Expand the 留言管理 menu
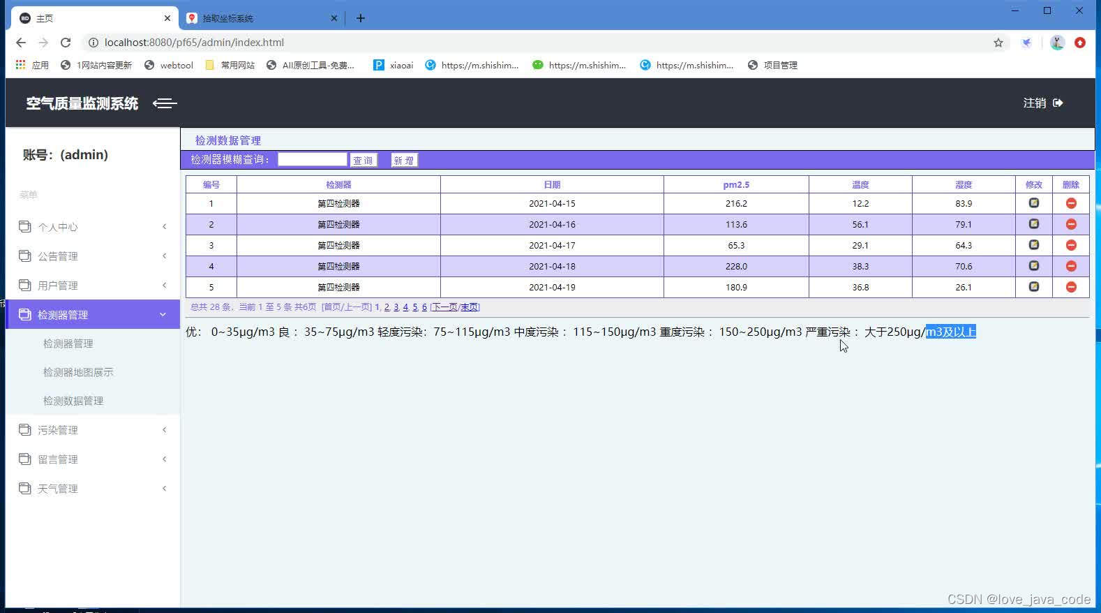This screenshot has width=1101, height=613. tap(93, 459)
